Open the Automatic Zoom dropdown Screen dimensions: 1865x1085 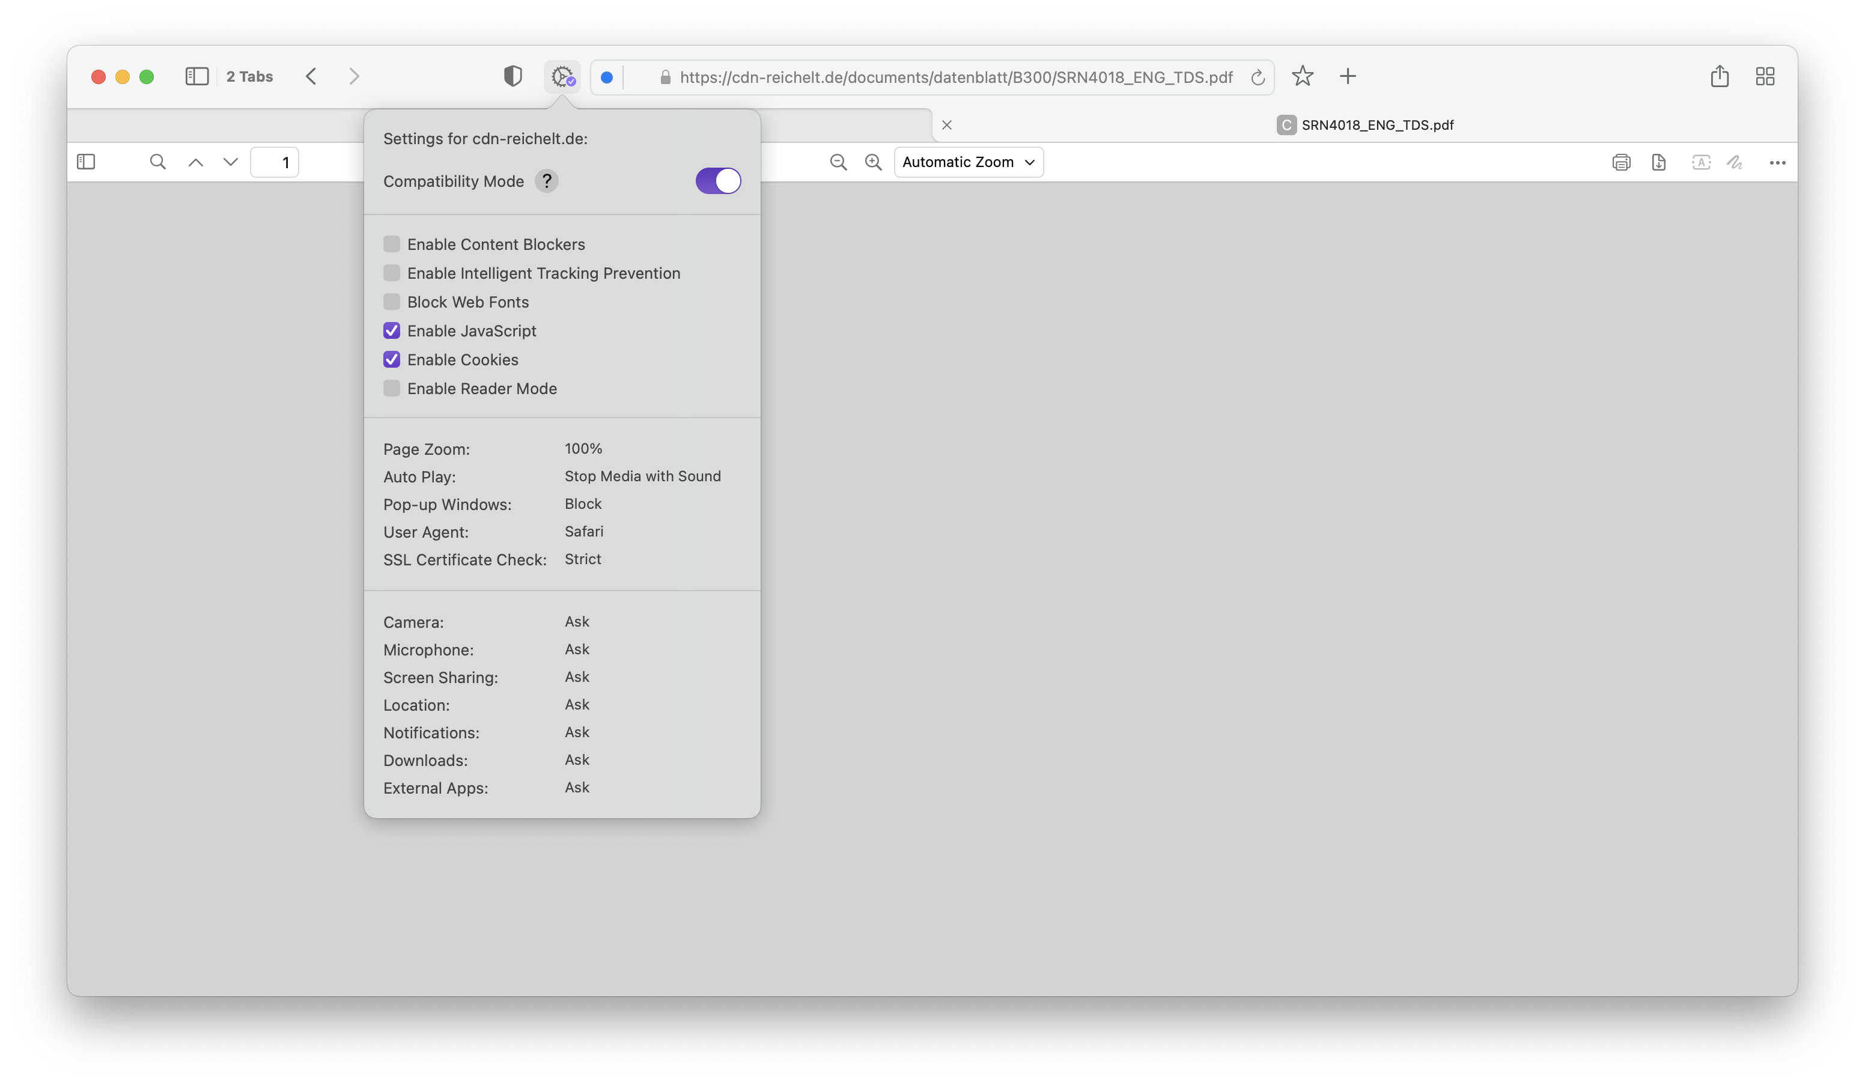click(x=968, y=162)
